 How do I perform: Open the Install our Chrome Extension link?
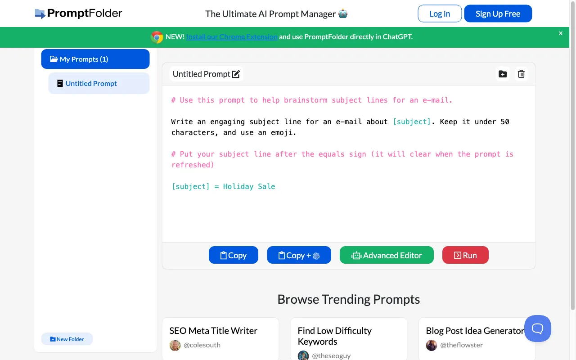232,37
